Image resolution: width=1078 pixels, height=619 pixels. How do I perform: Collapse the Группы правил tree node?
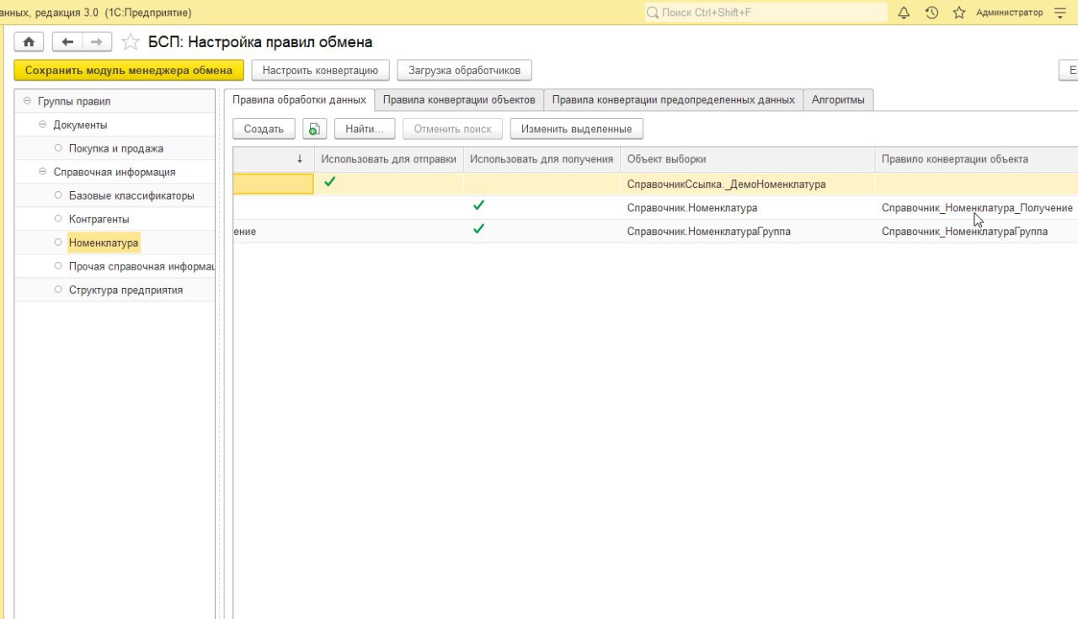coord(27,101)
